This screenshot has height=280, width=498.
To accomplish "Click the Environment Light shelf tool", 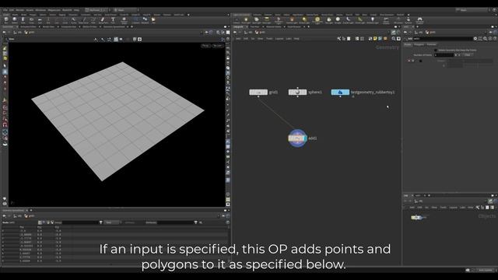I will tap(317, 20).
